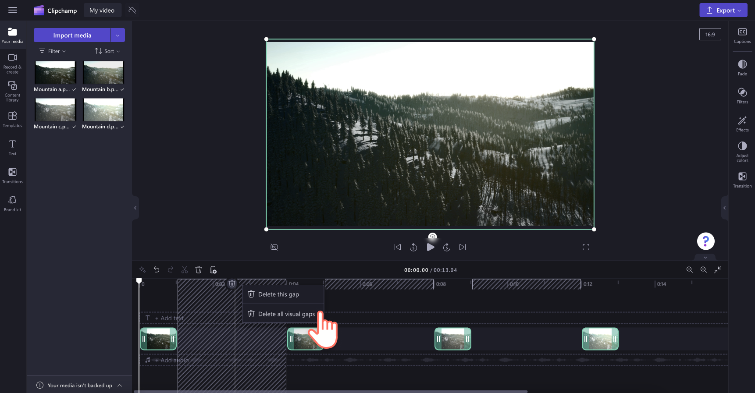This screenshot has height=393, width=755.
Task: Click the gap trash icon on ruler
Action: [x=232, y=283]
